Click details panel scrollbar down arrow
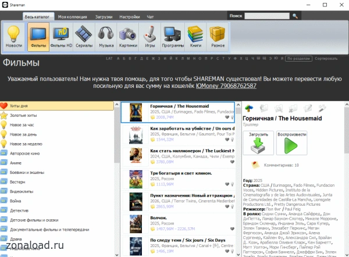This screenshot has height=257, width=349. pyautogui.click(x=347, y=255)
